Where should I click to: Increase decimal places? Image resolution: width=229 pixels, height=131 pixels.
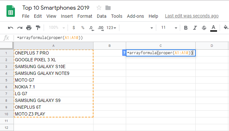(101, 28)
